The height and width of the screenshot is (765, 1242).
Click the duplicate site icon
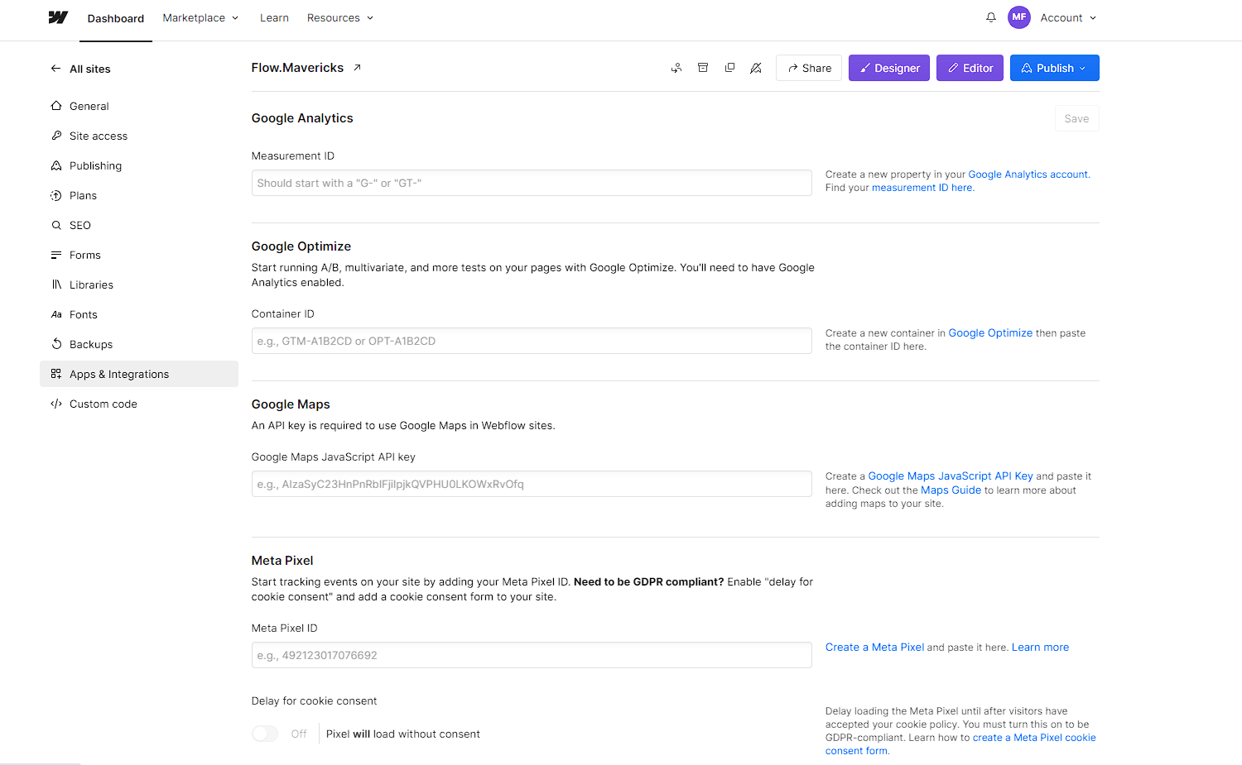pos(729,68)
